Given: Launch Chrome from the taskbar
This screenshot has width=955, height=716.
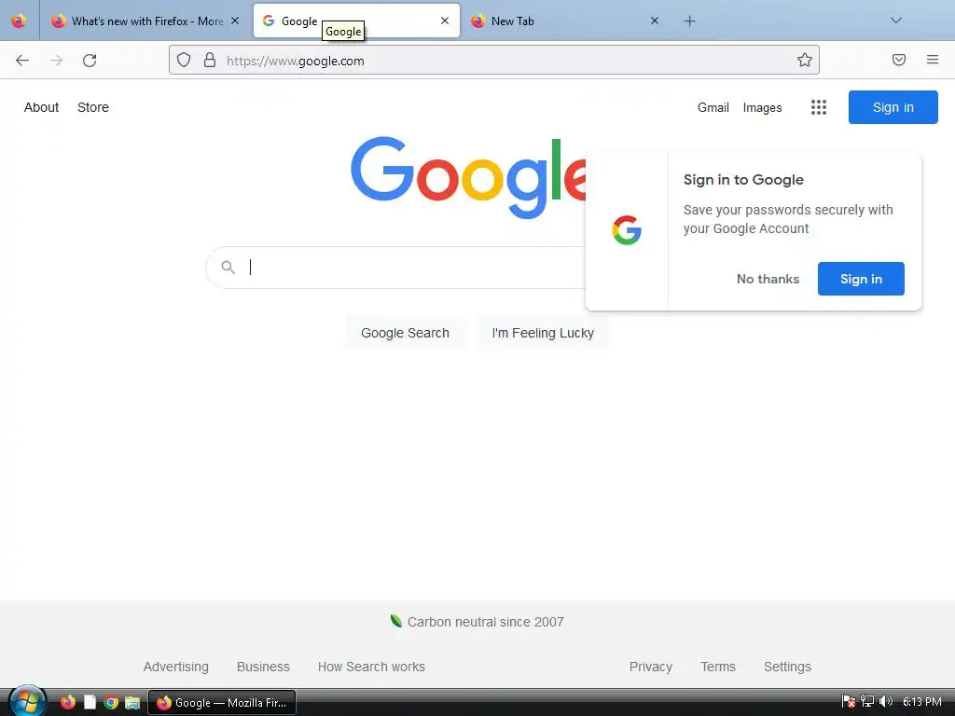Looking at the screenshot, I should (111, 702).
